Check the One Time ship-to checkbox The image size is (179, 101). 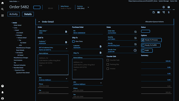click(x=73, y=42)
